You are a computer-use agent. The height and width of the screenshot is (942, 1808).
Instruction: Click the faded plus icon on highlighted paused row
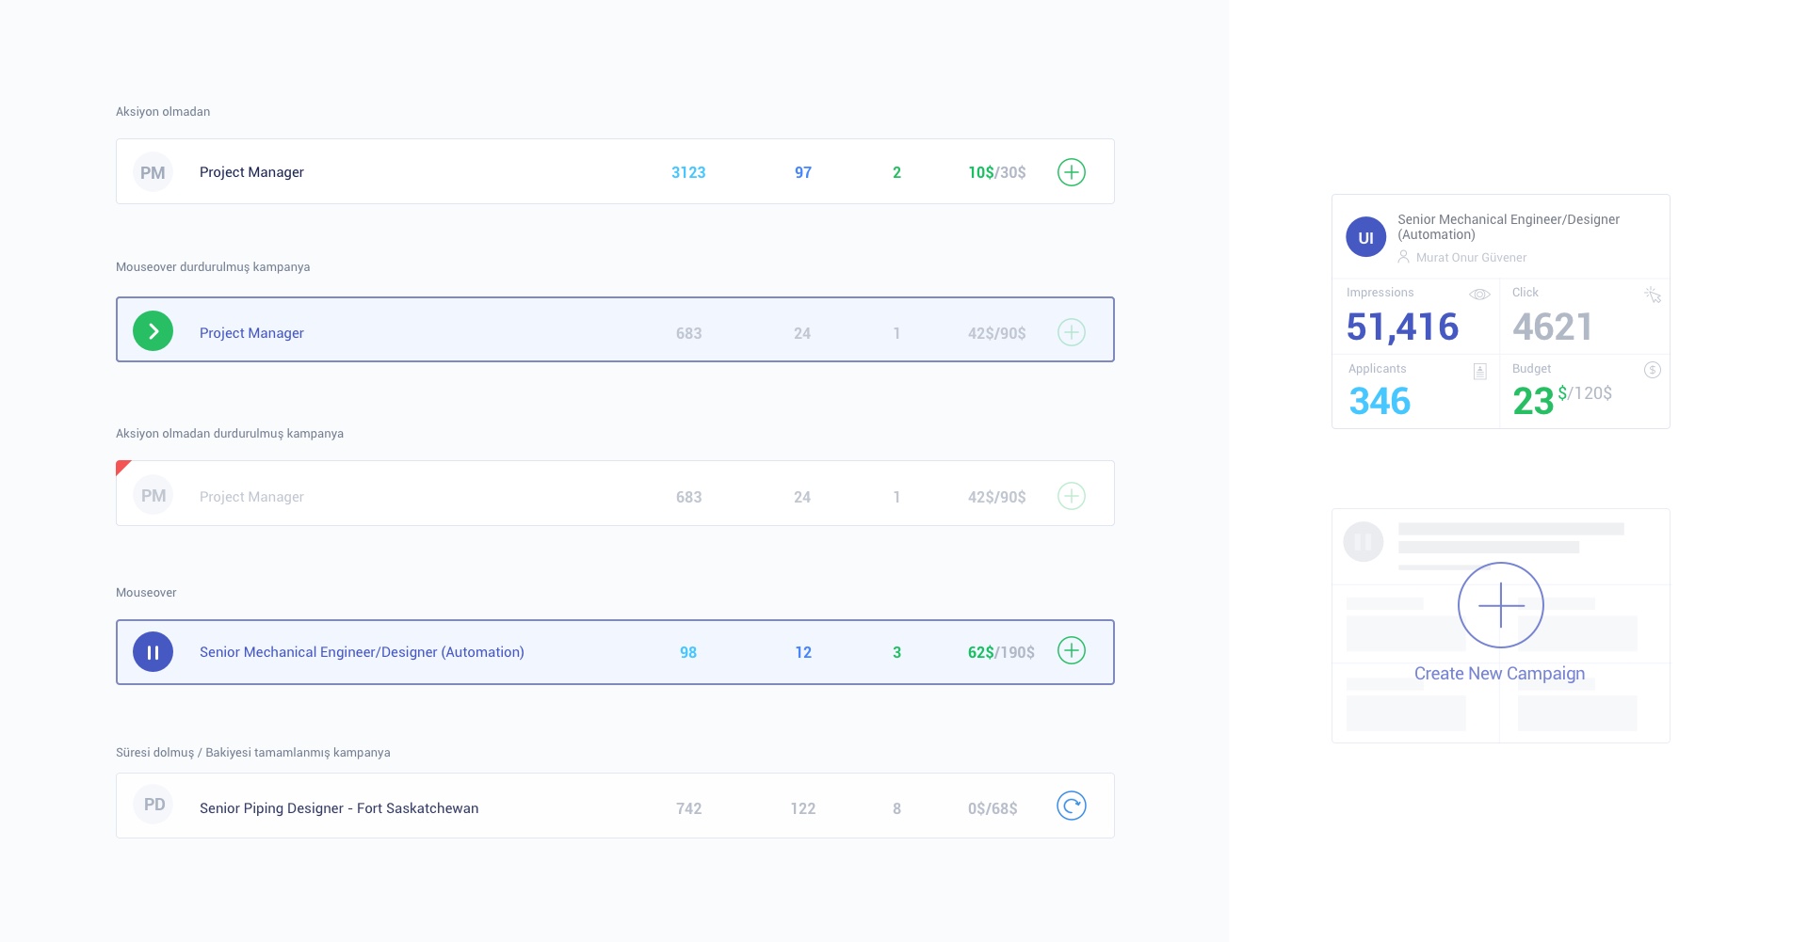point(1071,332)
